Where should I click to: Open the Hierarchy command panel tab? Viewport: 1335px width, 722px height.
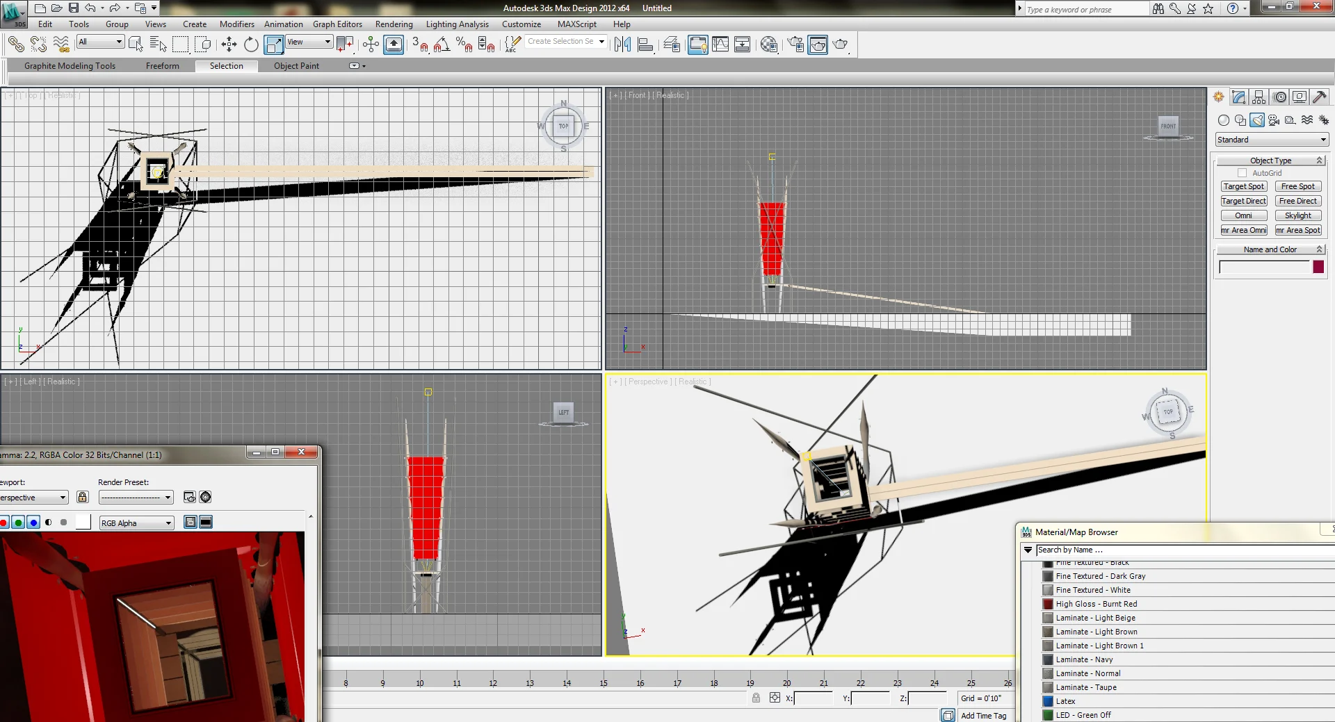click(x=1259, y=97)
